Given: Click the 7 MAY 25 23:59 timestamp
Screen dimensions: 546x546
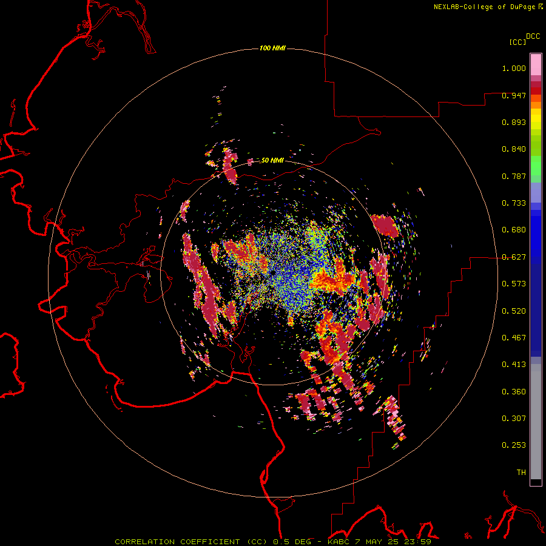Looking at the screenshot, I should pos(393,542).
